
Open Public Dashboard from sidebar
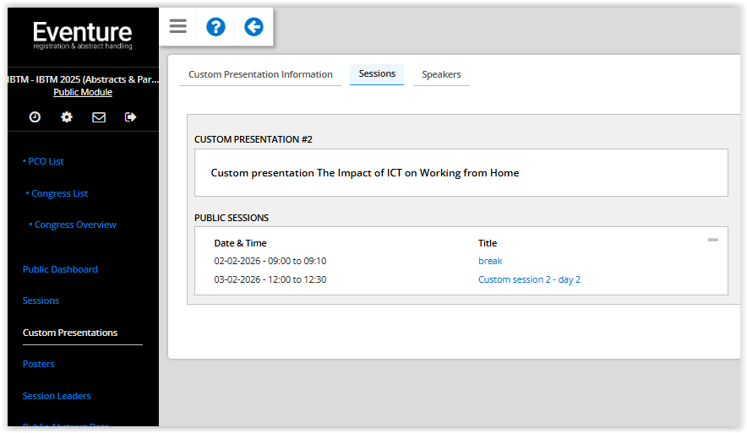(60, 270)
